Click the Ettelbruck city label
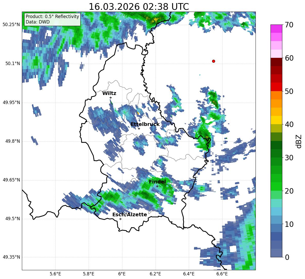The height and width of the screenshot is (279, 305). coord(145,124)
